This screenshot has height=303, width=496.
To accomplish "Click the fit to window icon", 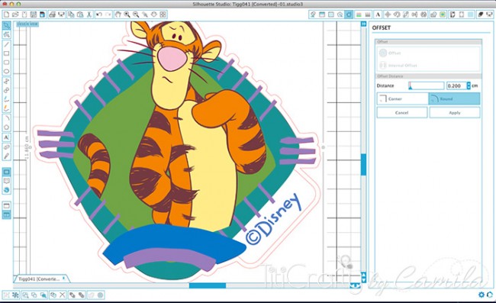I will point(163,15).
